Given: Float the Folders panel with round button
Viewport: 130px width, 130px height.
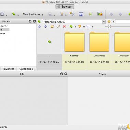Looking at the screenshot, I should (x=30, y=21).
